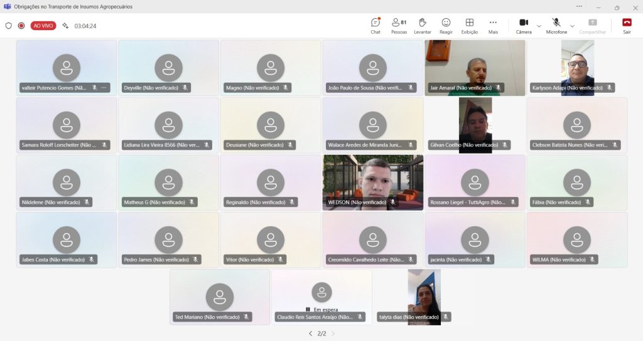Go to previous participants page
The height and width of the screenshot is (341, 643).
pyautogui.click(x=310, y=333)
